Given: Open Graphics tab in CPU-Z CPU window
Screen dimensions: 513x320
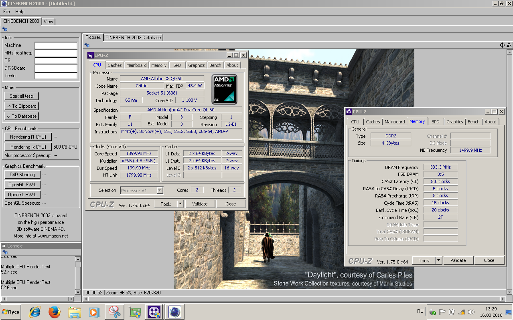Looking at the screenshot, I should (x=197, y=65).
